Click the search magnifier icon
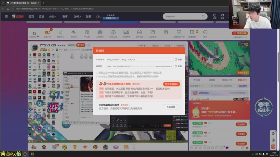Image resolution: width=280 pixels, height=157 pixels. point(203,16)
